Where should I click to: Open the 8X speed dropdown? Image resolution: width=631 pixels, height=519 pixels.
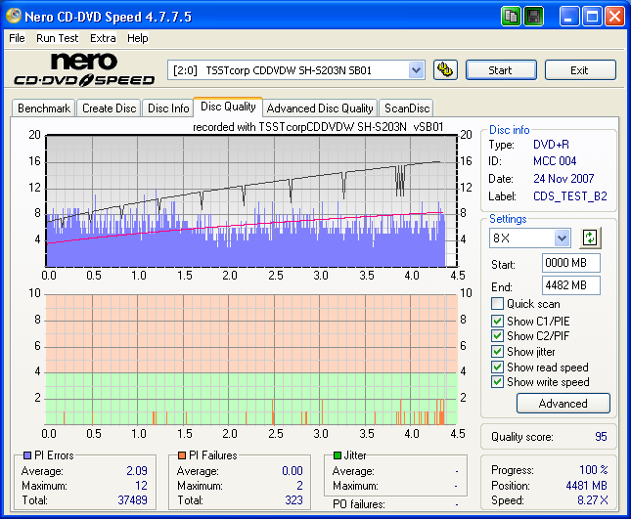click(x=562, y=238)
